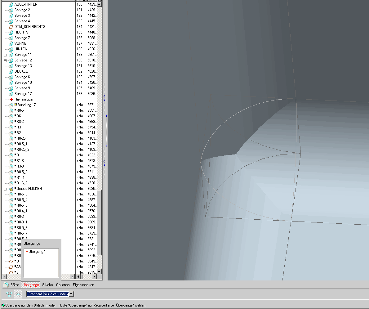Click the round icon of R1-6_2
369x309 pixels.
point(11,183)
